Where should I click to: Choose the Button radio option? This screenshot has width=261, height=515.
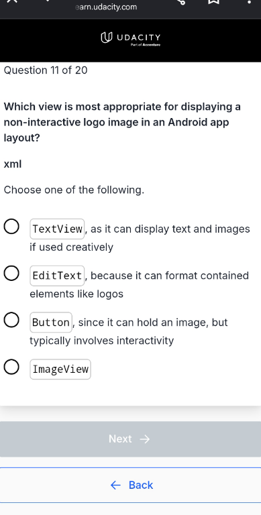coord(11,321)
